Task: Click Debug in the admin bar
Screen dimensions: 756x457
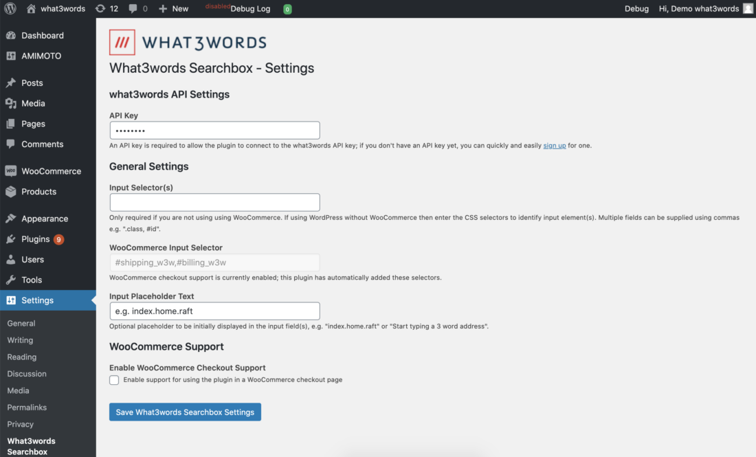Action: [x=636, y=9]
